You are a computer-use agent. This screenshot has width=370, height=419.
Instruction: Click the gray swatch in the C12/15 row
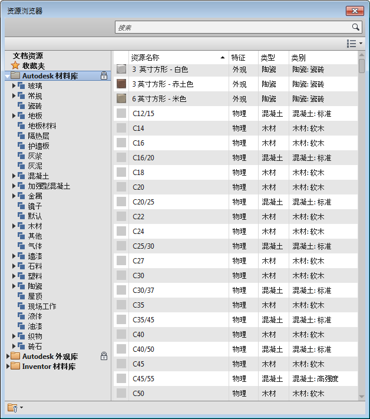[x=121, y=113]
